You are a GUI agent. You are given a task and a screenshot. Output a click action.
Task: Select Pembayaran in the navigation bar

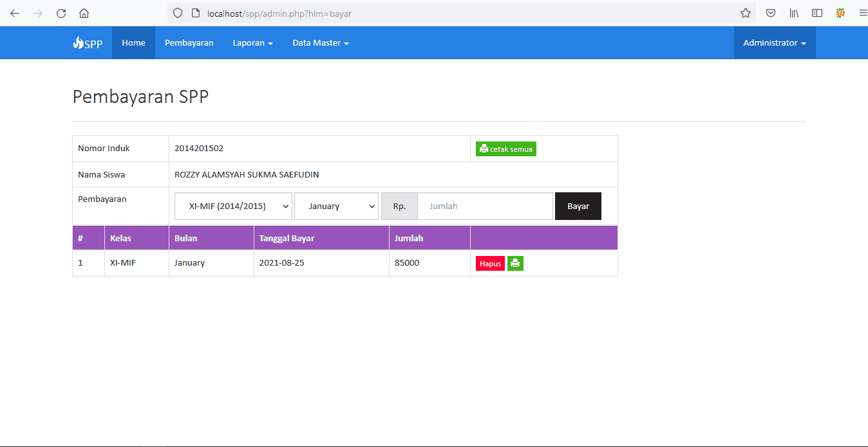click(x=189, y=42)
